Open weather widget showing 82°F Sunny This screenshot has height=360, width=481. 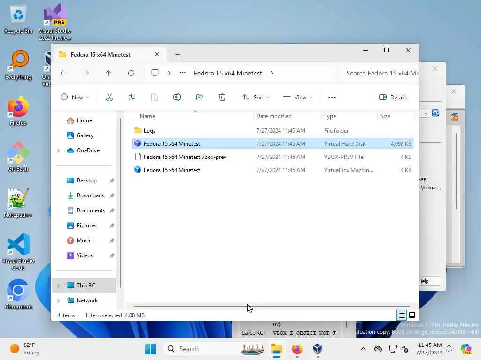point(24,349)
